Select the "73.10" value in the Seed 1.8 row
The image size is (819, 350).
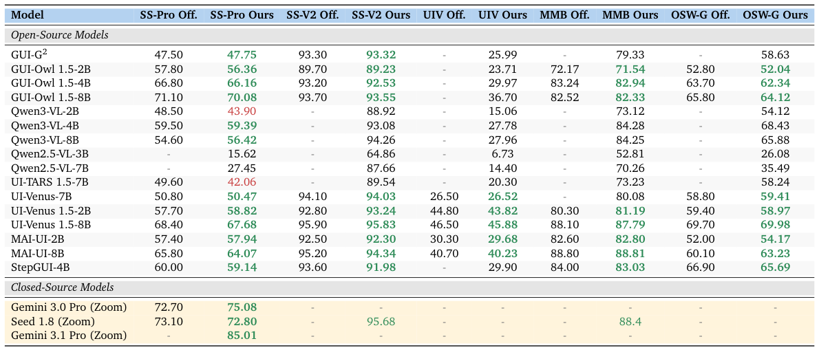tap(169, 321)
